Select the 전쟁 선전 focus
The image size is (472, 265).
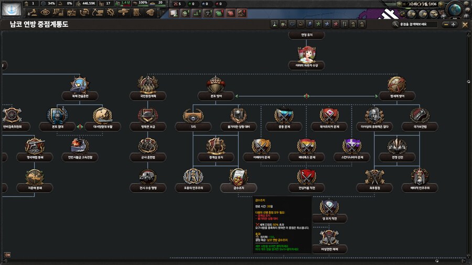[396, 149]
